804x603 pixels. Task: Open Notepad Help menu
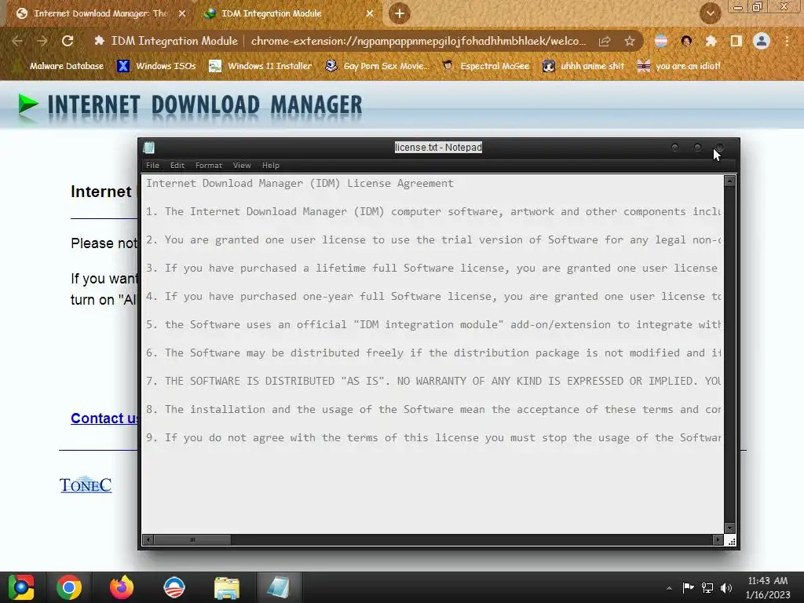point(271,165)
